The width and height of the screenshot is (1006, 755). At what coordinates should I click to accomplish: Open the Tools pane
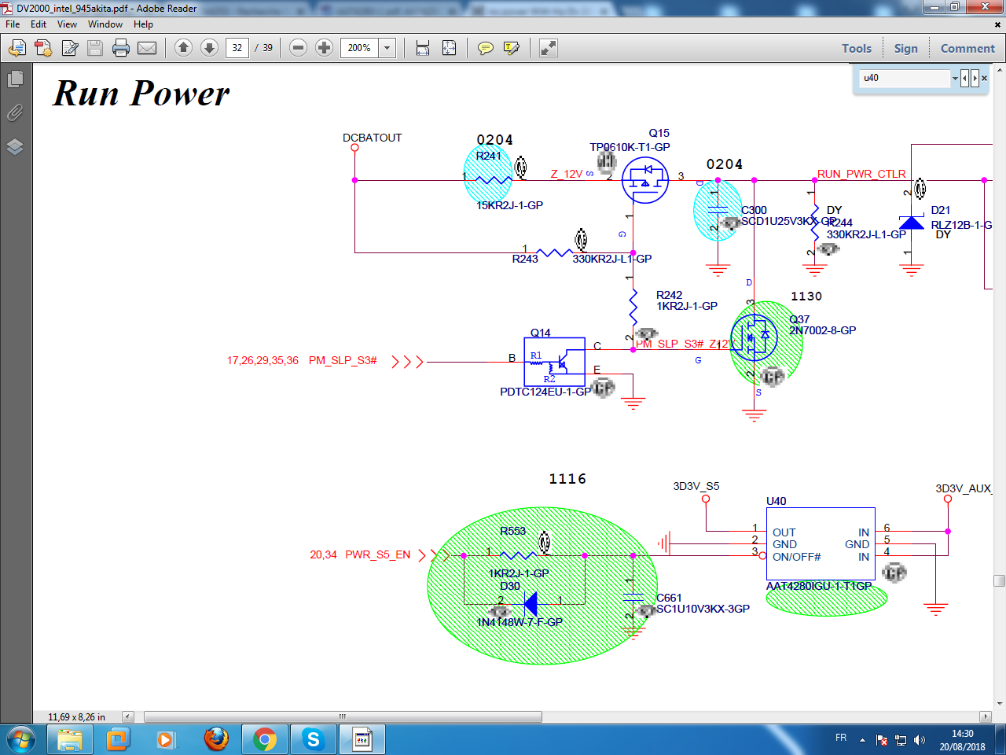(856, 48)
